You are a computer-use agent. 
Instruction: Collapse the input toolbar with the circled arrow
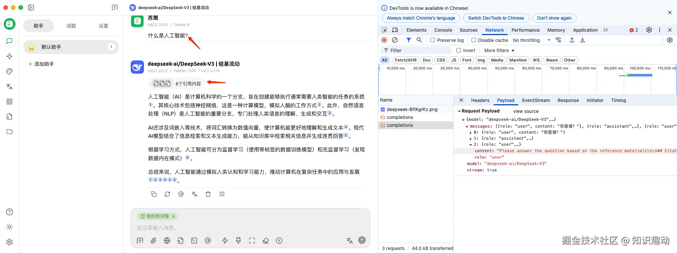click(x=279, y=241)
